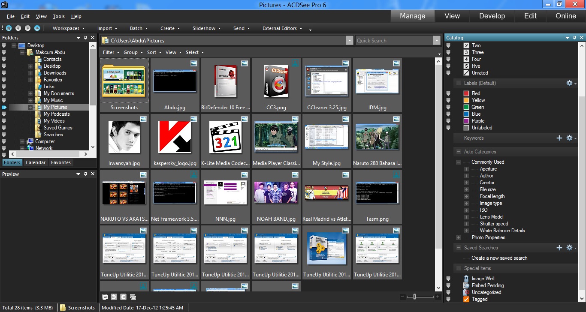Toggle easy-select marker beside Red label

coord(449,93)
